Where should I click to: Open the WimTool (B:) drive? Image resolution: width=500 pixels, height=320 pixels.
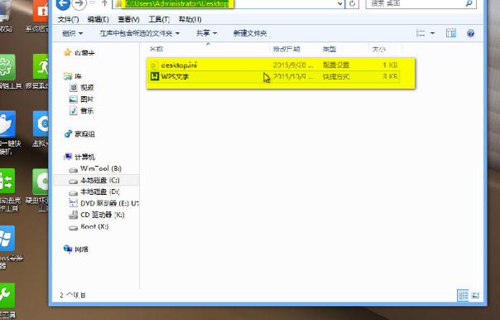pos(101,168)
